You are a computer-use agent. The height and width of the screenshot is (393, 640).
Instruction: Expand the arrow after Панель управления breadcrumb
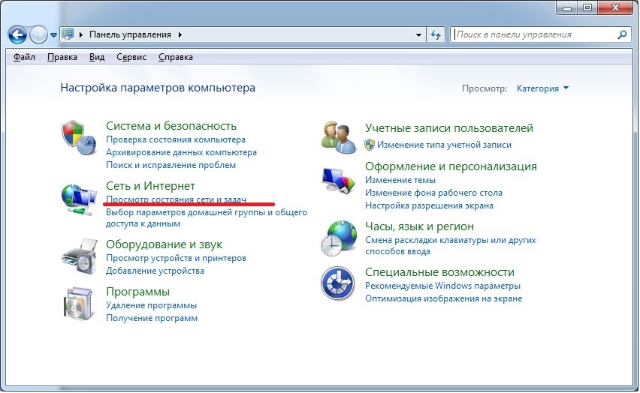(x=180, y=34)
